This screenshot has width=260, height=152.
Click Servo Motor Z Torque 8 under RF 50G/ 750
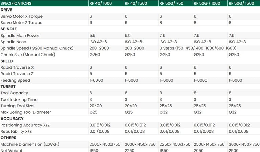click(x=161, y=23)
